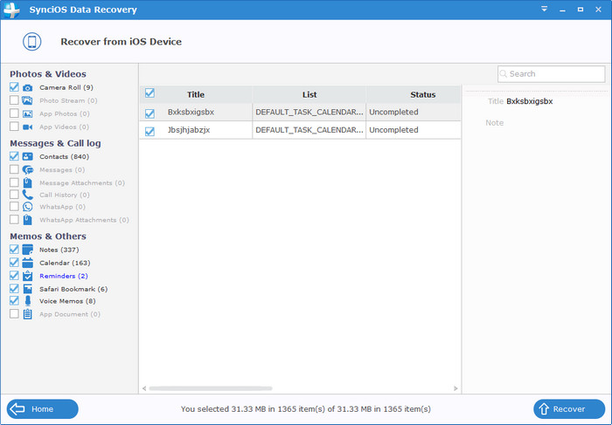Viewport: 612px width, 425px height.
Task: Select the Jbsjhjabzjx reminder title
Action: pyautogui.click(x=189, y=130)
